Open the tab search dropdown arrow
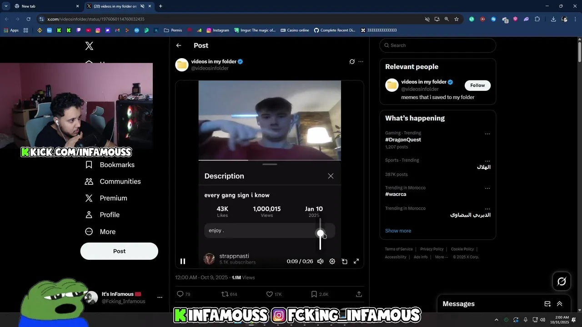Viewport: 582px width, 327px height. coord(6,6)
